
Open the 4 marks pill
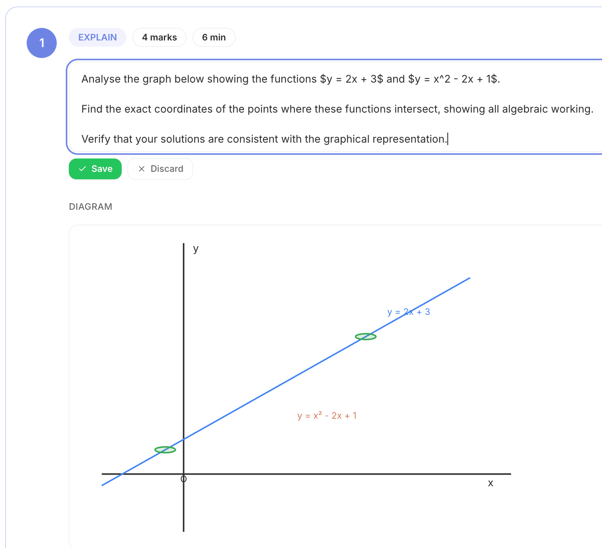(x=159, y=38)
